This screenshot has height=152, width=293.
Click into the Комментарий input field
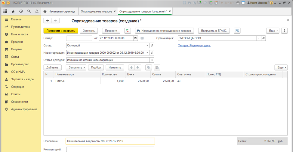[x=110, y=149]
